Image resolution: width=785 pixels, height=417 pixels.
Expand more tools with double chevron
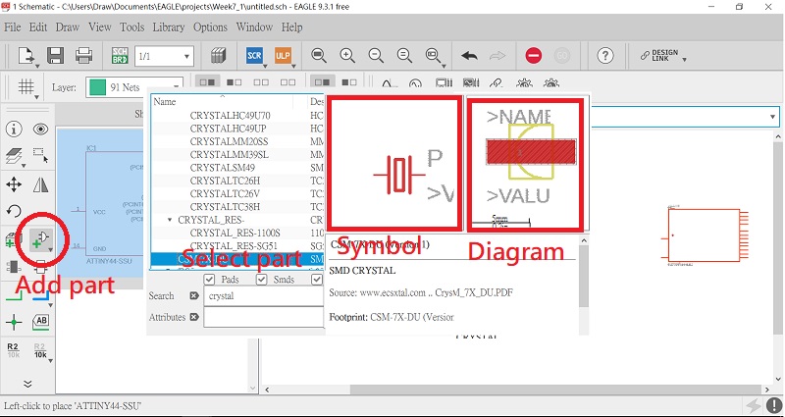coord(27,384)
